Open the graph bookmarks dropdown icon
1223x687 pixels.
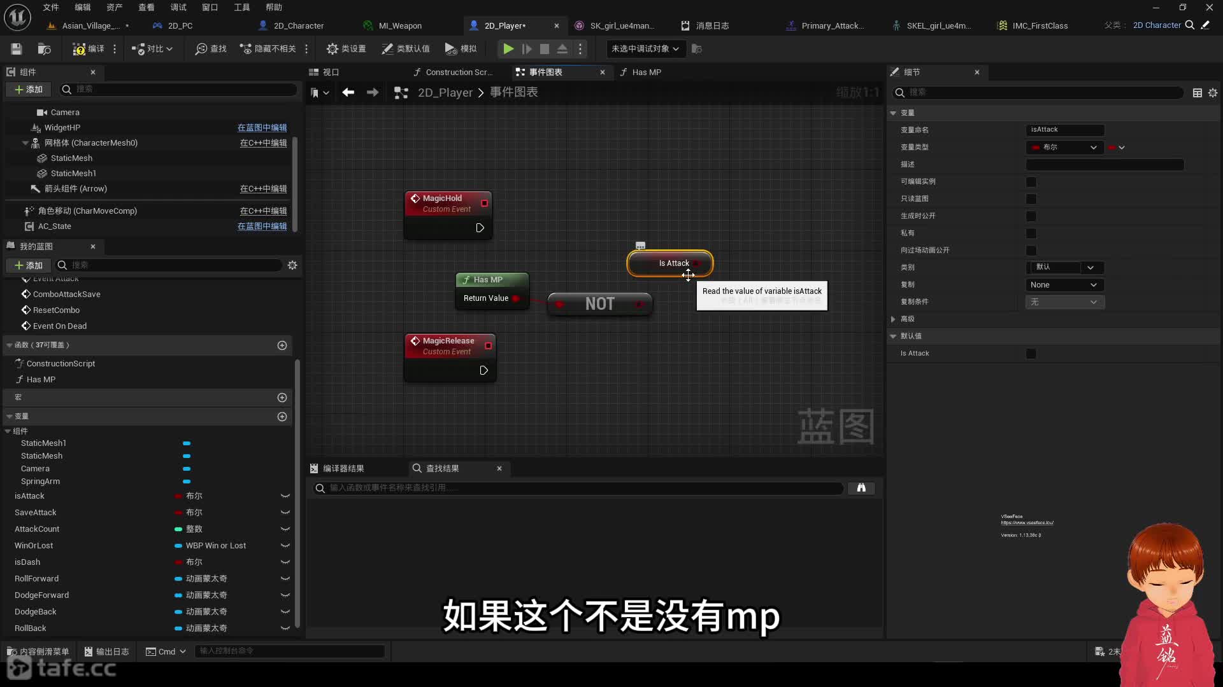pos(320,93)
